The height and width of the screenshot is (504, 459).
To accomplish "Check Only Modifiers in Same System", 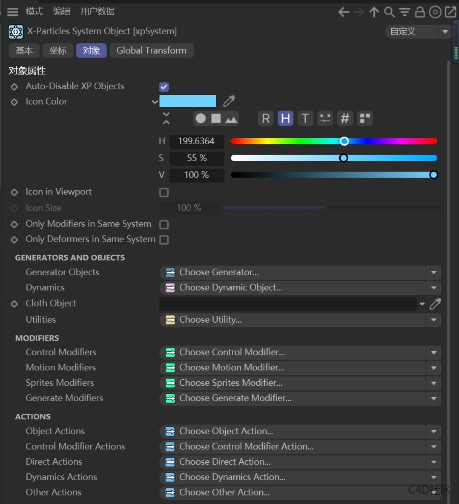I will (164, 225).
